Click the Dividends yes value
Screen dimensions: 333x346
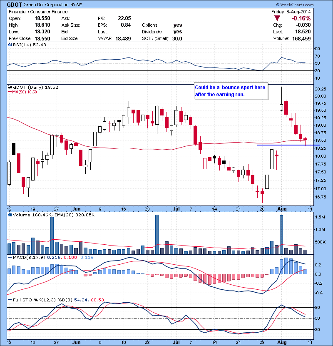click(178, 32)
